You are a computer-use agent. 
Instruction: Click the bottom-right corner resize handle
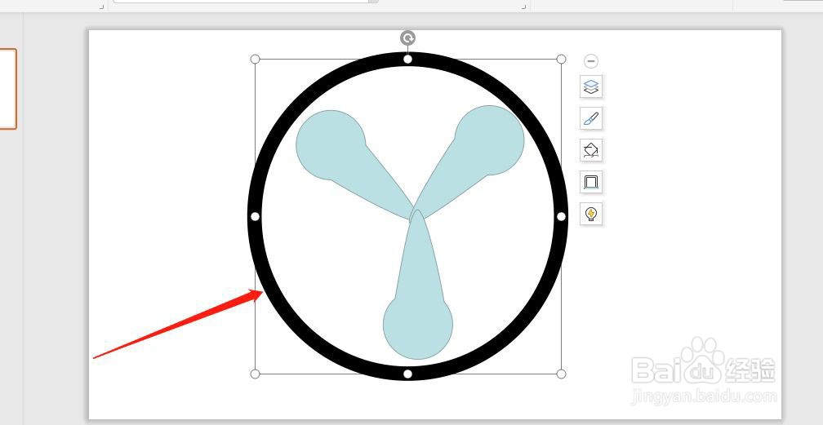pyautogui.click(x=561, y=374)
